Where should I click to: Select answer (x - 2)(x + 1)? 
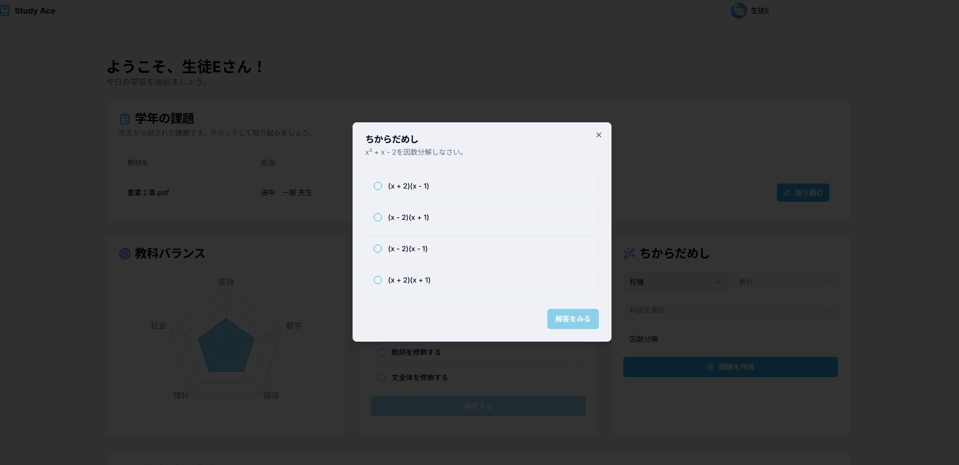tap(378, 217)
